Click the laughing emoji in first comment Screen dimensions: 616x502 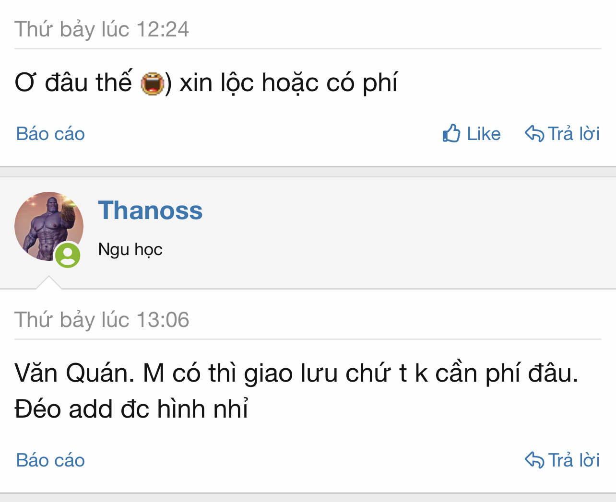click(152, 83)
